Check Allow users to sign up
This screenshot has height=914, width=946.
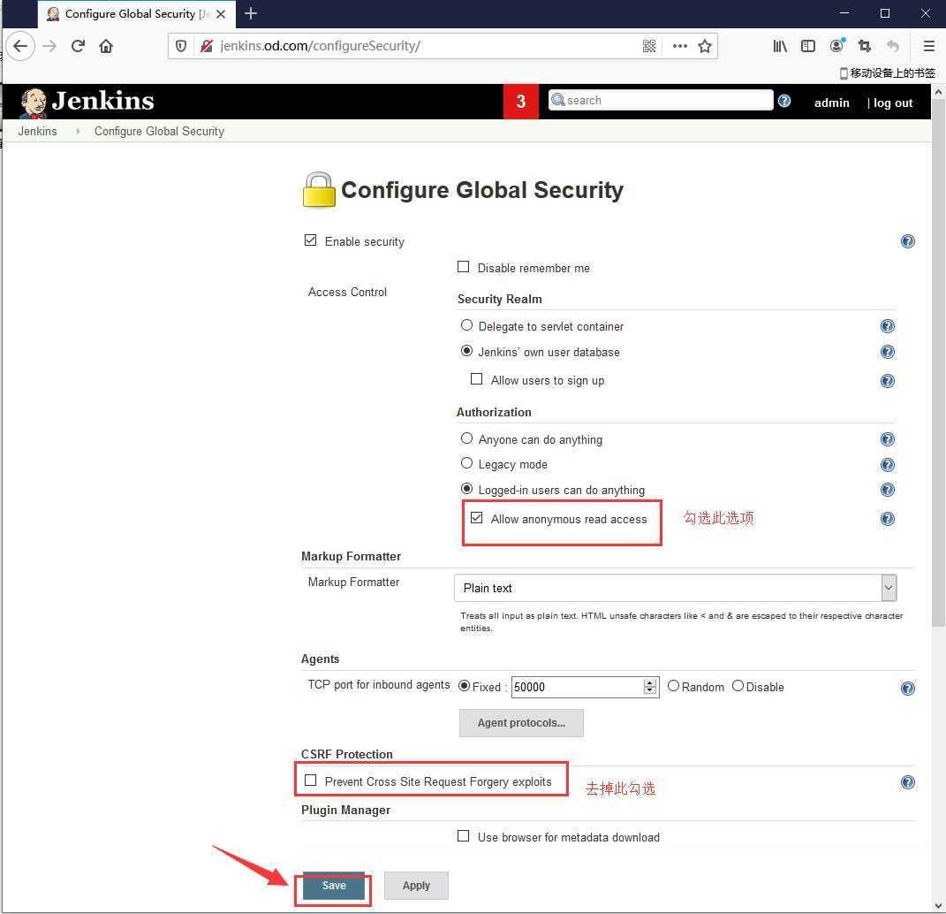coord(477,379)
